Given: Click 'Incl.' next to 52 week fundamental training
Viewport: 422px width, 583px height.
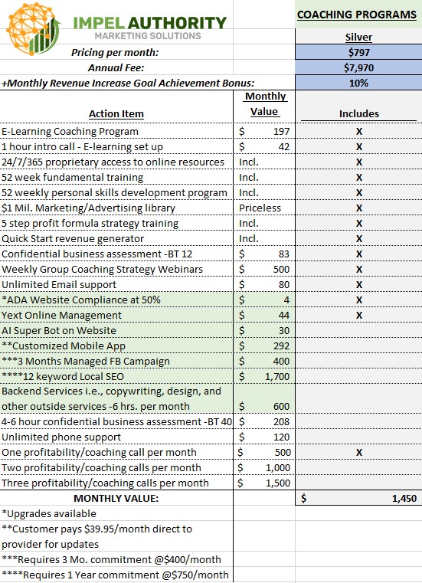Looking at the screenshot, I should 249,178.
